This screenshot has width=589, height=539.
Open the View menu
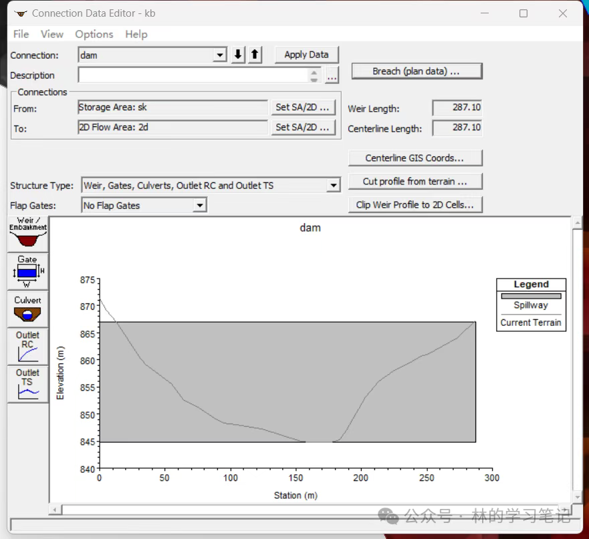[x=51, y=34]
